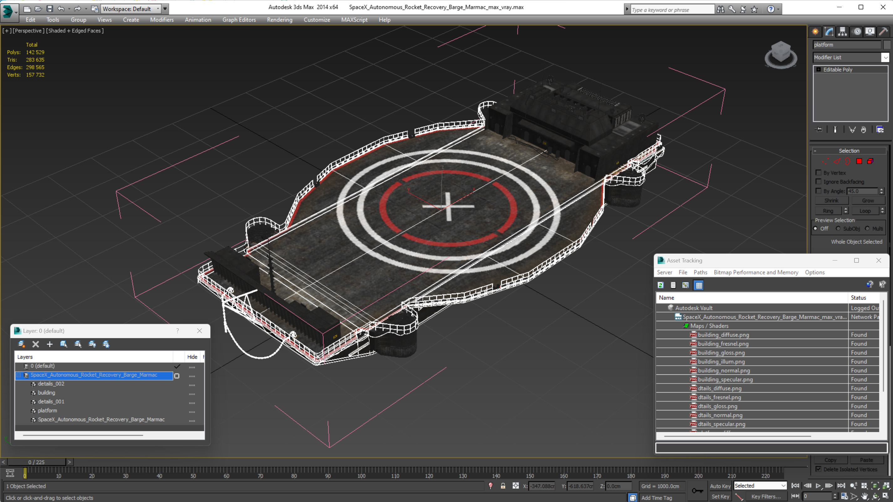Click the Save File floppy icon

(x=49, y=9)
